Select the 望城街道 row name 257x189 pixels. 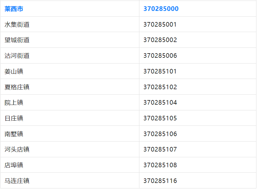pos(17,40)
